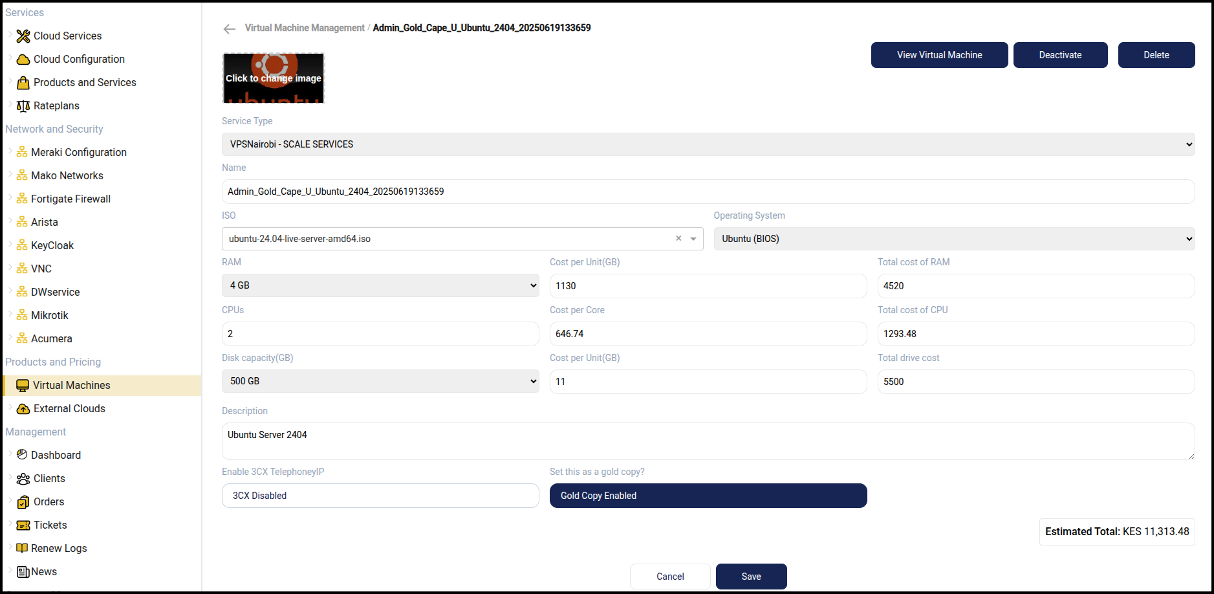The width and height of the screenshot is (1214, 594).
Task: Follow the Virtual Machine Management breadcrumb link
Action: (x=305, y=28)
